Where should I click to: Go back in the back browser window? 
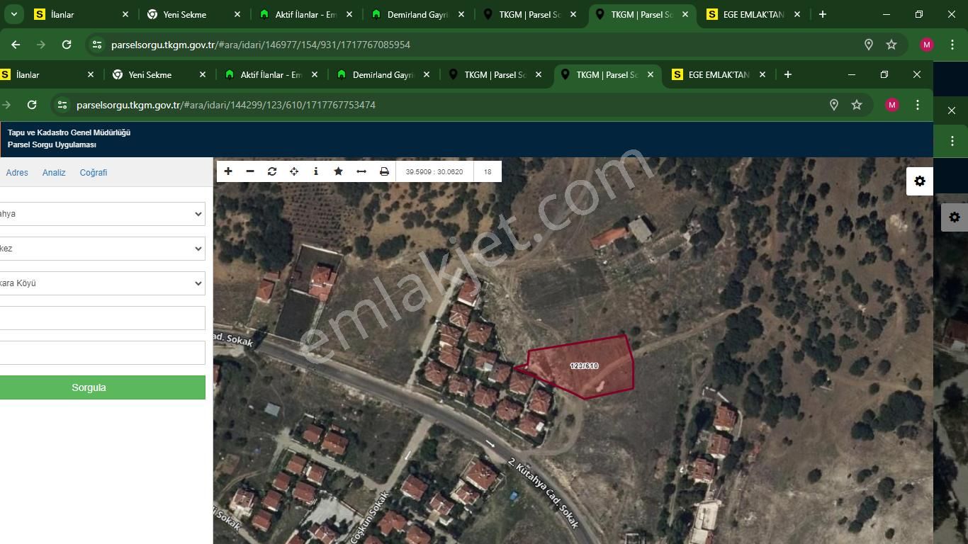pyautogui.click(x=16, y=45)
